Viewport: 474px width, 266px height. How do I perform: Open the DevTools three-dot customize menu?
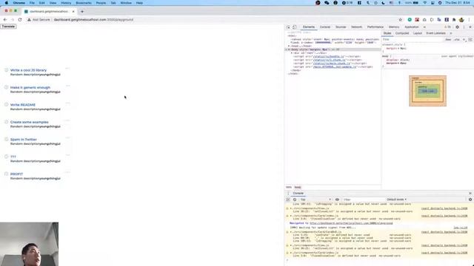click(464, 27)
